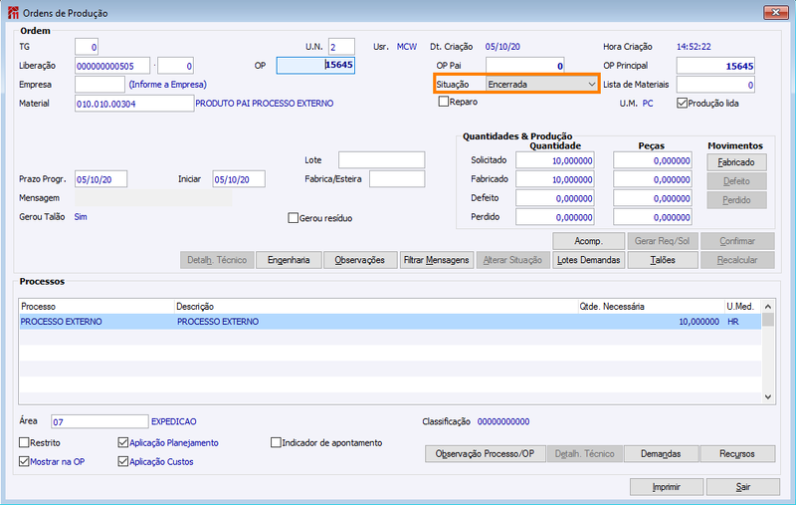Viewport: 796px width, 505px height.
Task: Click the processes list scroll-up arrow
Action: tap(767, 307)
